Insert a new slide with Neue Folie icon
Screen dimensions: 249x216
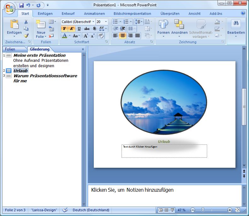[x=41, y=24]
